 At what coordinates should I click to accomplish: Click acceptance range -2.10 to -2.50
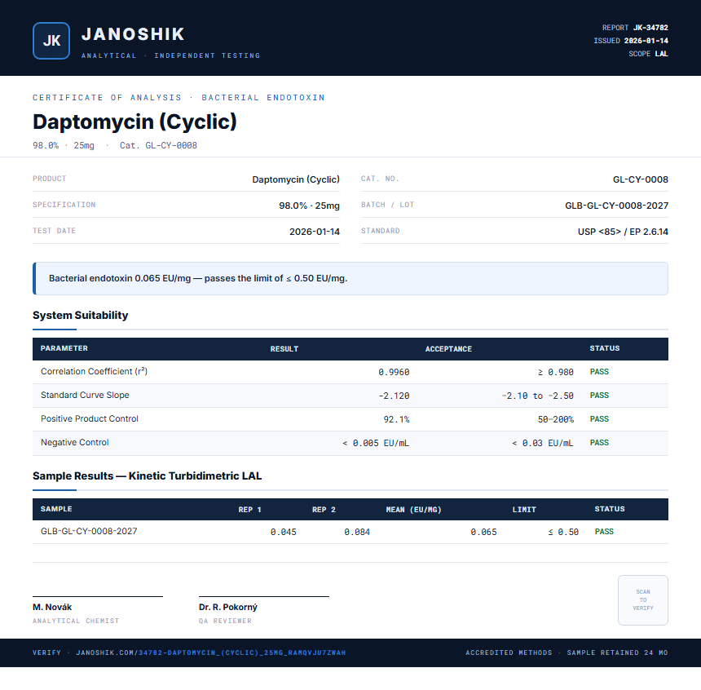[x=537, y=396]
